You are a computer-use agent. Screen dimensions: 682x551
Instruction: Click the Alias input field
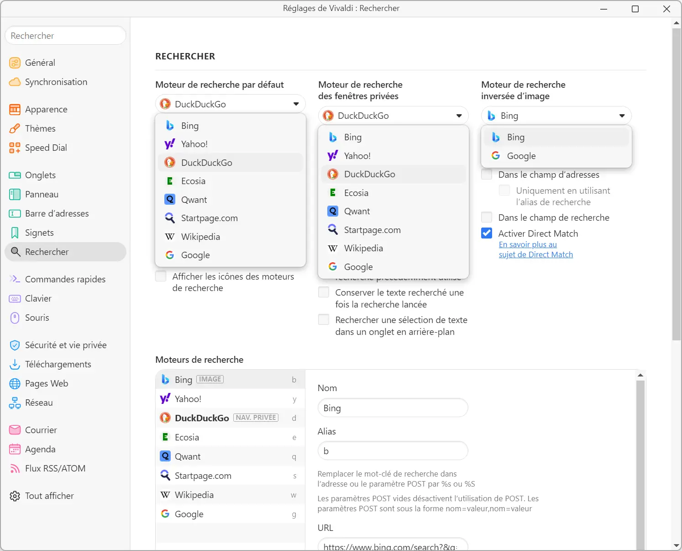point(393,450)
